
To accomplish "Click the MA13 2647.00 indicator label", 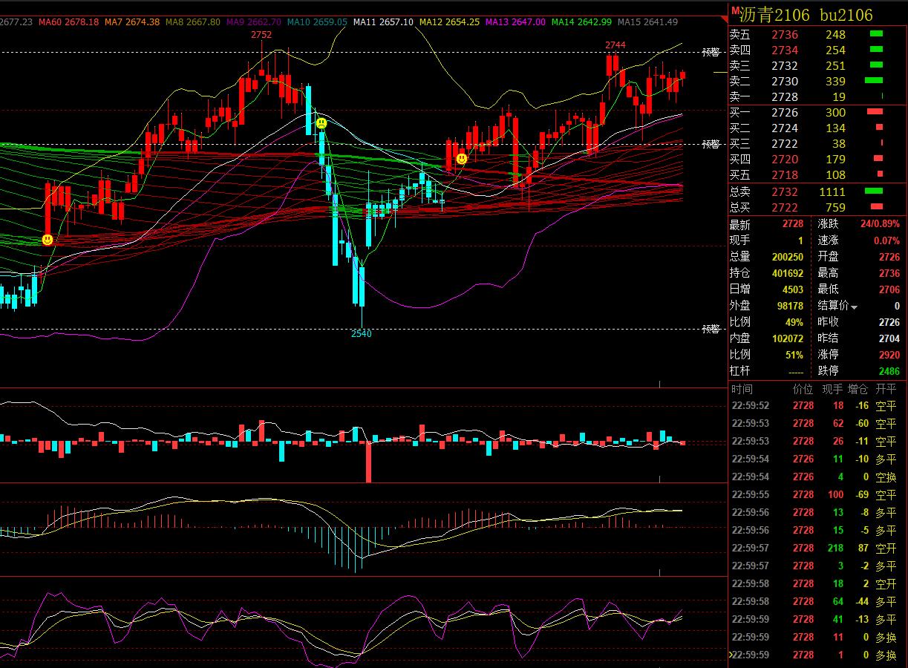I will click(x=515, y=22).
